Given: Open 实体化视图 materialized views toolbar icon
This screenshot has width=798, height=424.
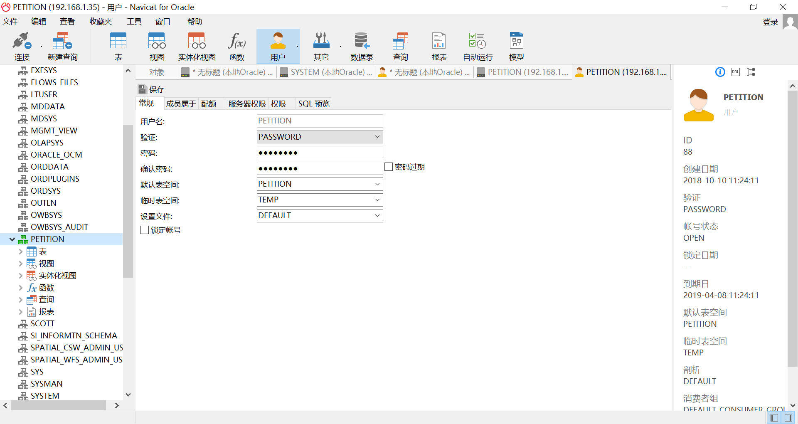Looking at the screenshot, I should 197,42.
